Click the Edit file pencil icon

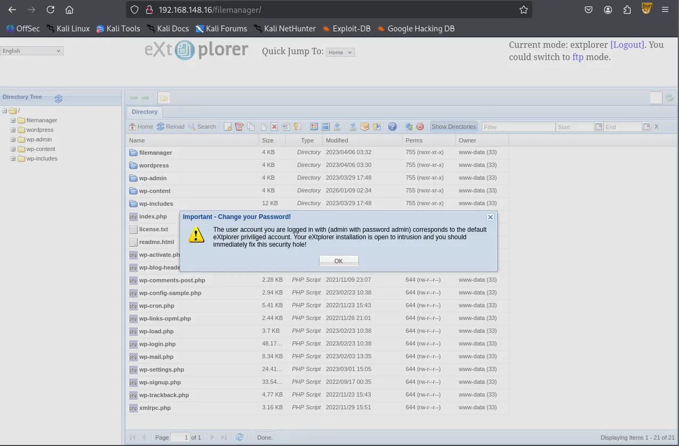click(x=239, y=127)
